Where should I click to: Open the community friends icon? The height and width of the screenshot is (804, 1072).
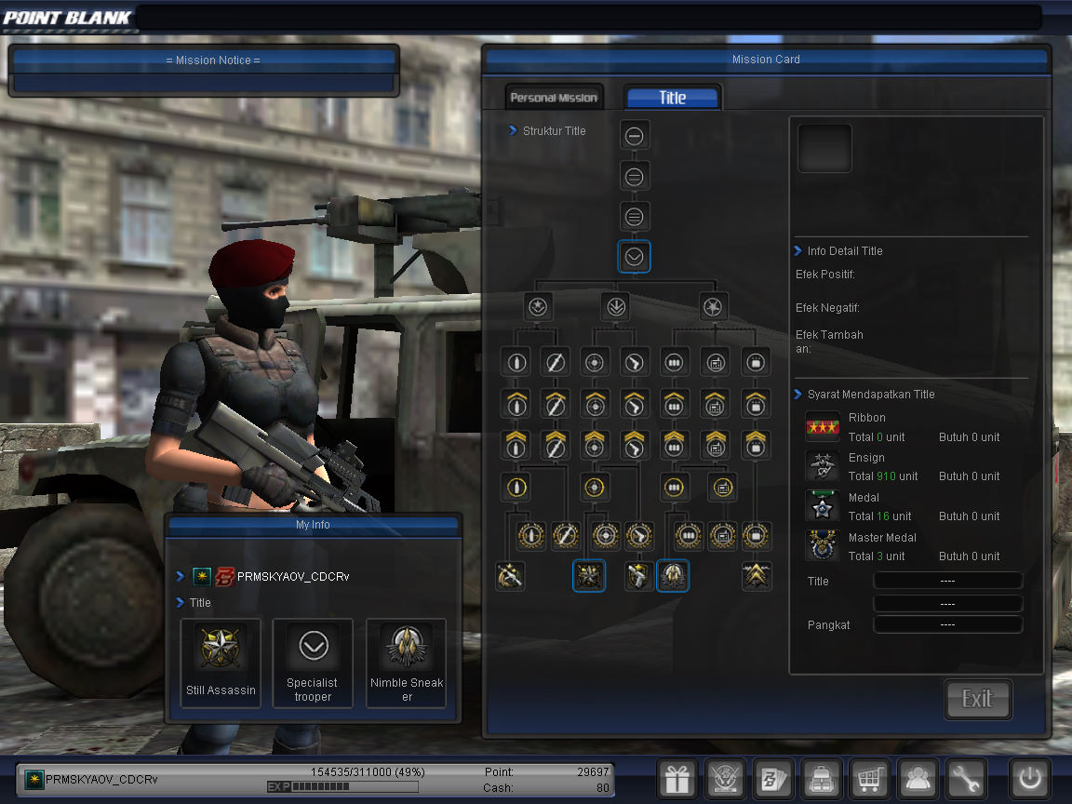pos(918,778)
